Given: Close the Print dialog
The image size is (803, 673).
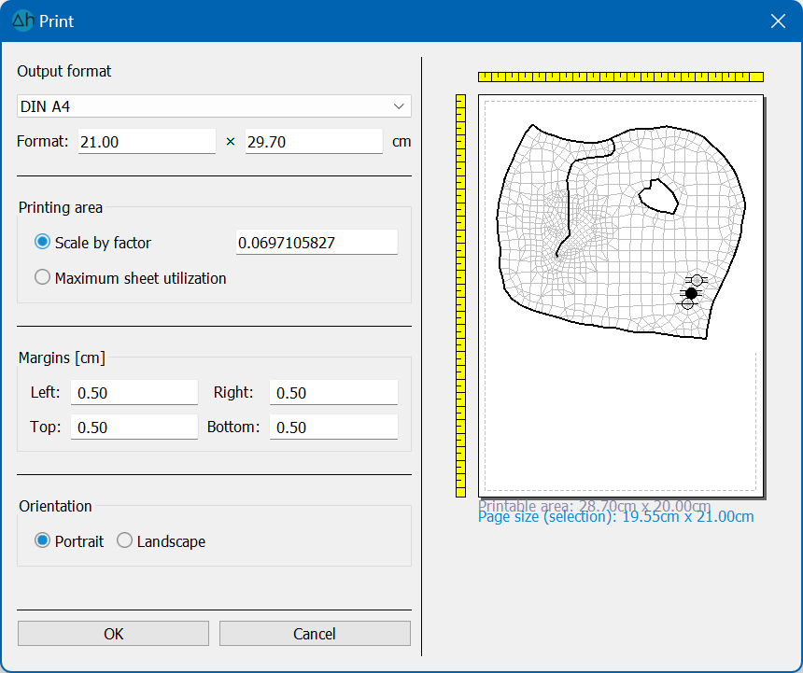Looking at the screenshot, I should click(778, 21).
